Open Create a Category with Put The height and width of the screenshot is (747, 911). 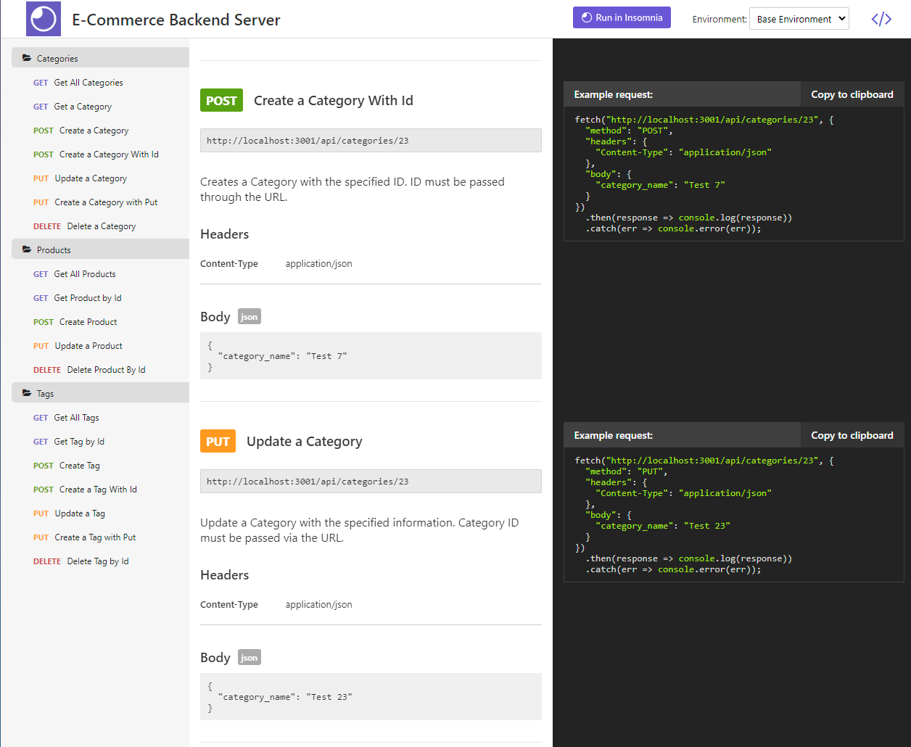(96, 202)
